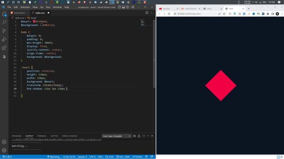284x159 pixels.
Task: Click the $background color swatch on line 2
Action: click(41, 25)
